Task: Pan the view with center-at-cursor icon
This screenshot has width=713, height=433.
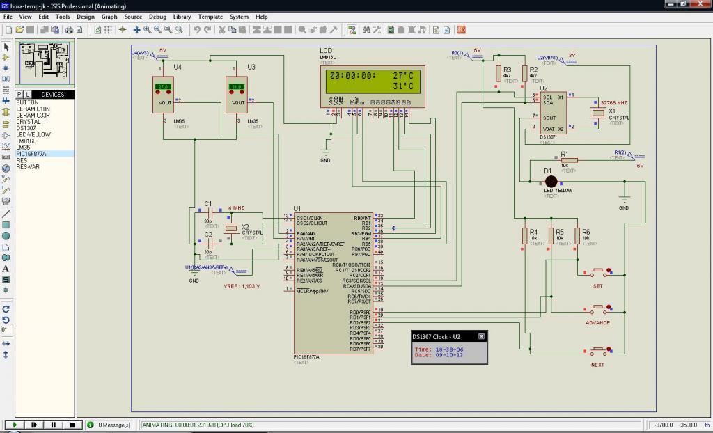Action: [x=136, y=30]
